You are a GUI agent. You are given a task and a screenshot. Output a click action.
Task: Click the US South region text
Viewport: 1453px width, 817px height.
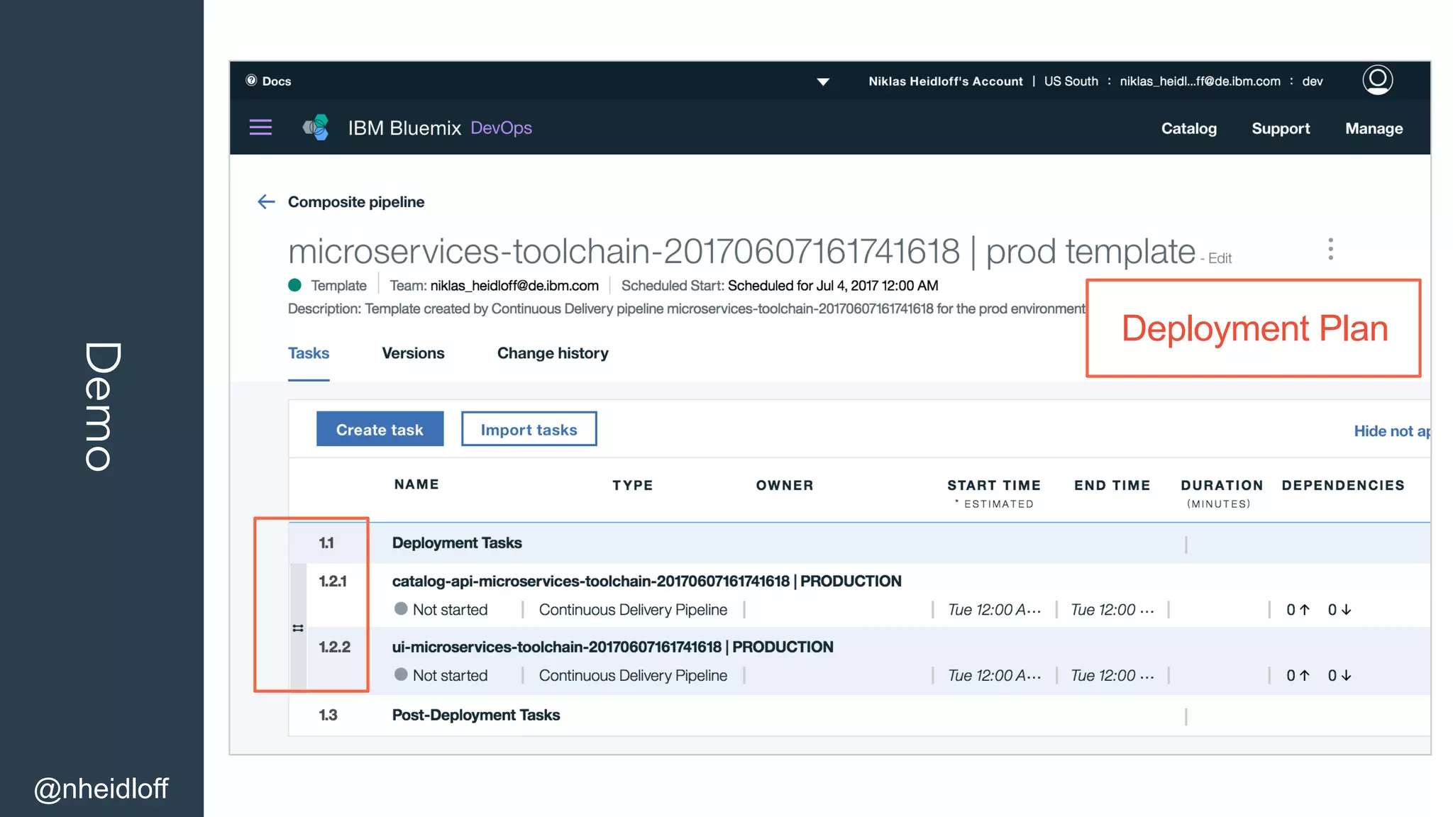(x=1071, y=82)
